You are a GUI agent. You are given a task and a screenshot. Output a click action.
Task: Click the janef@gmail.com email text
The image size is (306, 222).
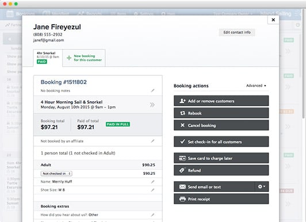pyautogui.click(x=48, y=40)
